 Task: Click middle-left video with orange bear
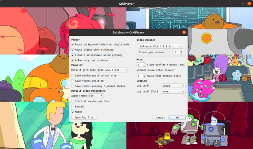35,78
